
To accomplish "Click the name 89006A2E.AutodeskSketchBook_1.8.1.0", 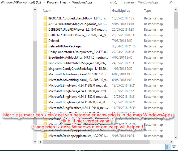I will pos(78,18).
